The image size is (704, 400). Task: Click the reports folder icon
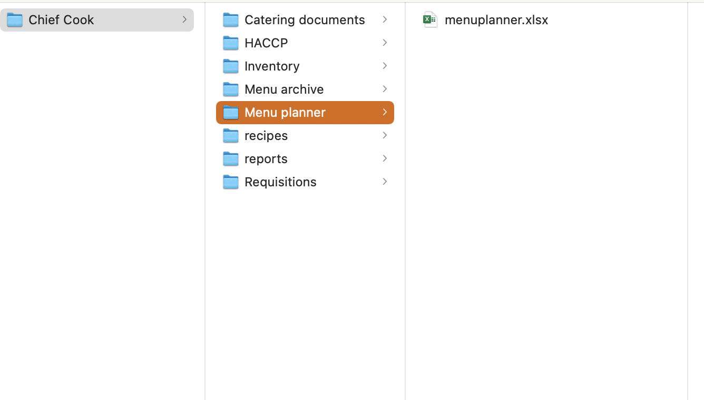[x=231, y=159]
